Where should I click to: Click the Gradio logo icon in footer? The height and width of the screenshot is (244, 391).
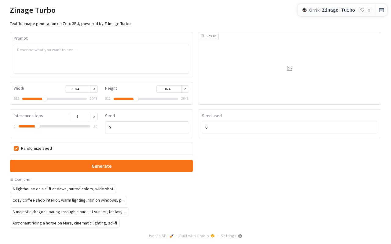pyautogui.click(x=213, y=236)
